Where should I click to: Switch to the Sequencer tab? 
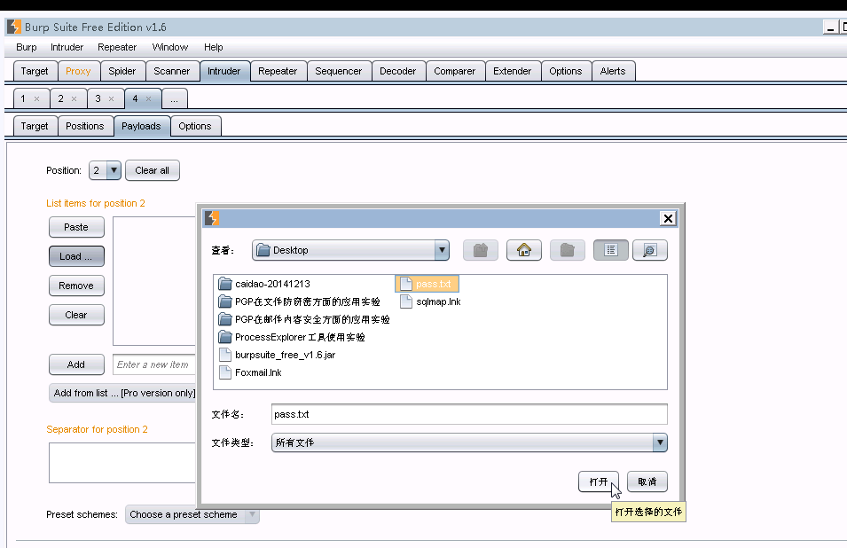[x=339, y=71]
